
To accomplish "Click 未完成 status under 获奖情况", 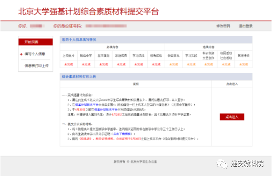I will (174, 64).
